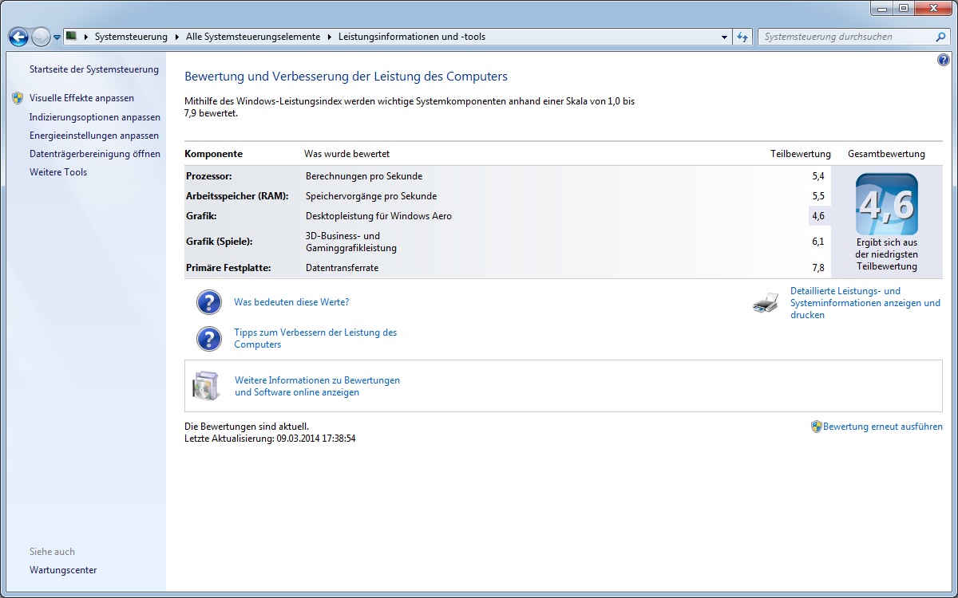
Task: Maximize the window
Action: tap(903, 8)
